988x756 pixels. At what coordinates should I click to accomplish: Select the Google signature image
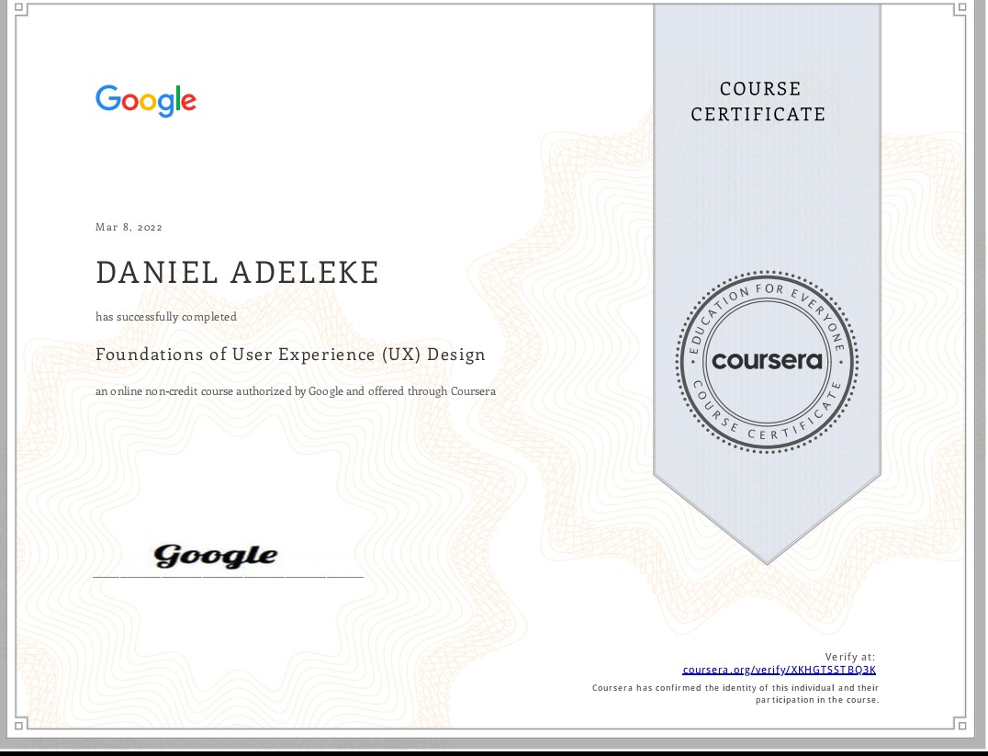(216, 554)
